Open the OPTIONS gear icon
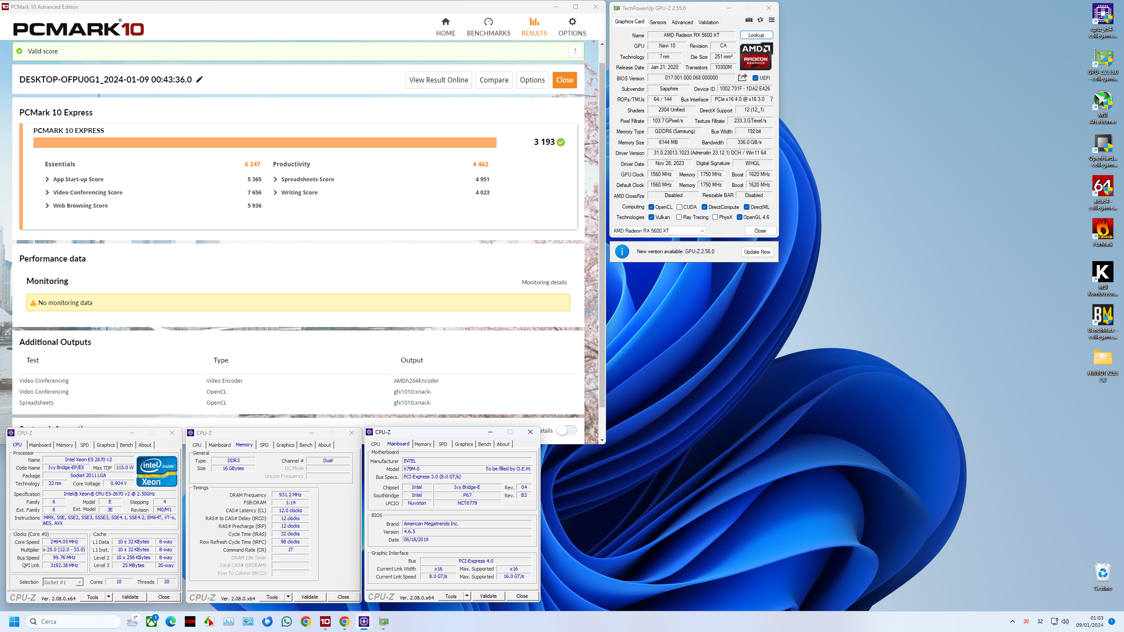 click(x=572, y=22)
